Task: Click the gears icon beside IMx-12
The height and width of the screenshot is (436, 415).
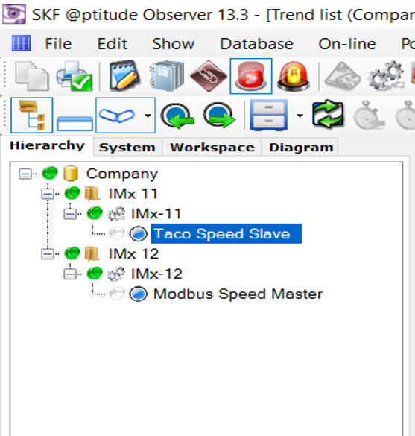Action: click(116, 274)
